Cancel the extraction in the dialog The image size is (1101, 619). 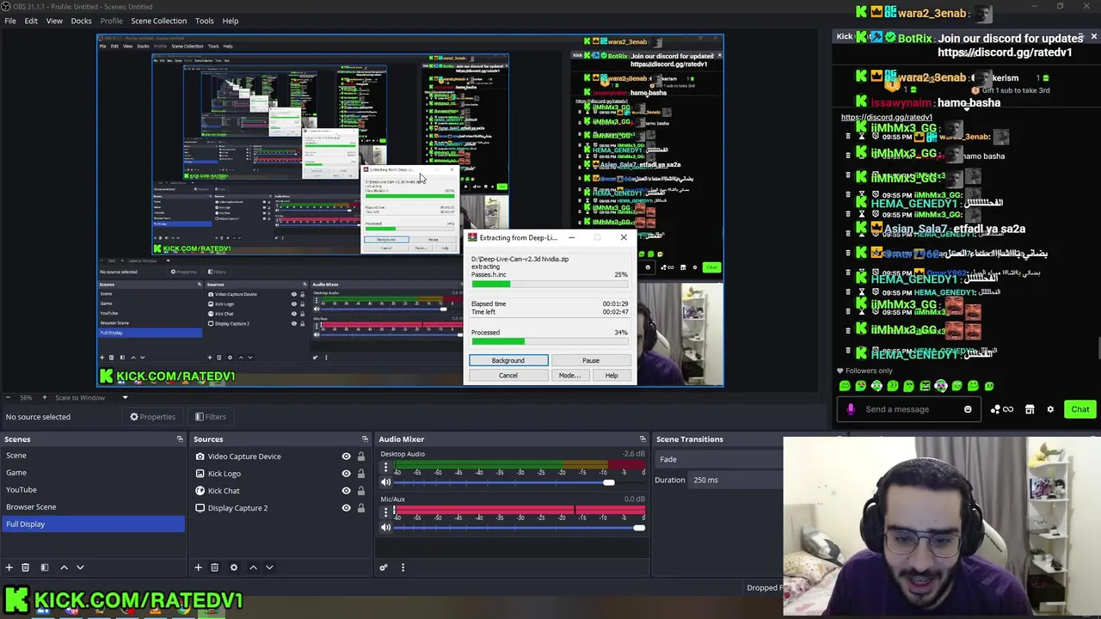508,376
